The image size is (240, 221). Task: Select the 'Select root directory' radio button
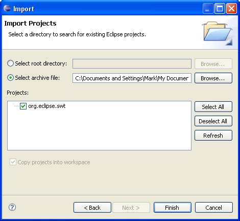[10, 63]
